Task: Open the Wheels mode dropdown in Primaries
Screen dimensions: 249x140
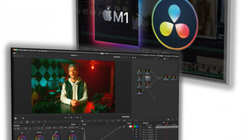Action: (x=74, y=124)
